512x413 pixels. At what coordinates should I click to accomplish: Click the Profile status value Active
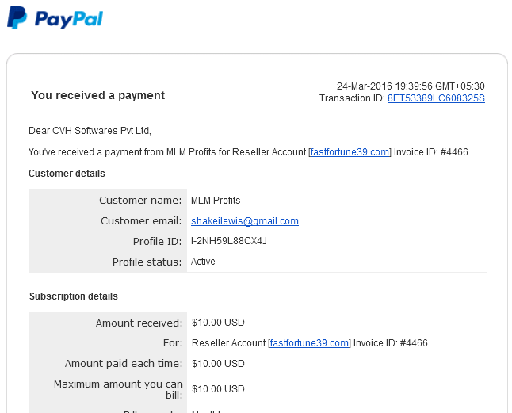click(203, 262)
